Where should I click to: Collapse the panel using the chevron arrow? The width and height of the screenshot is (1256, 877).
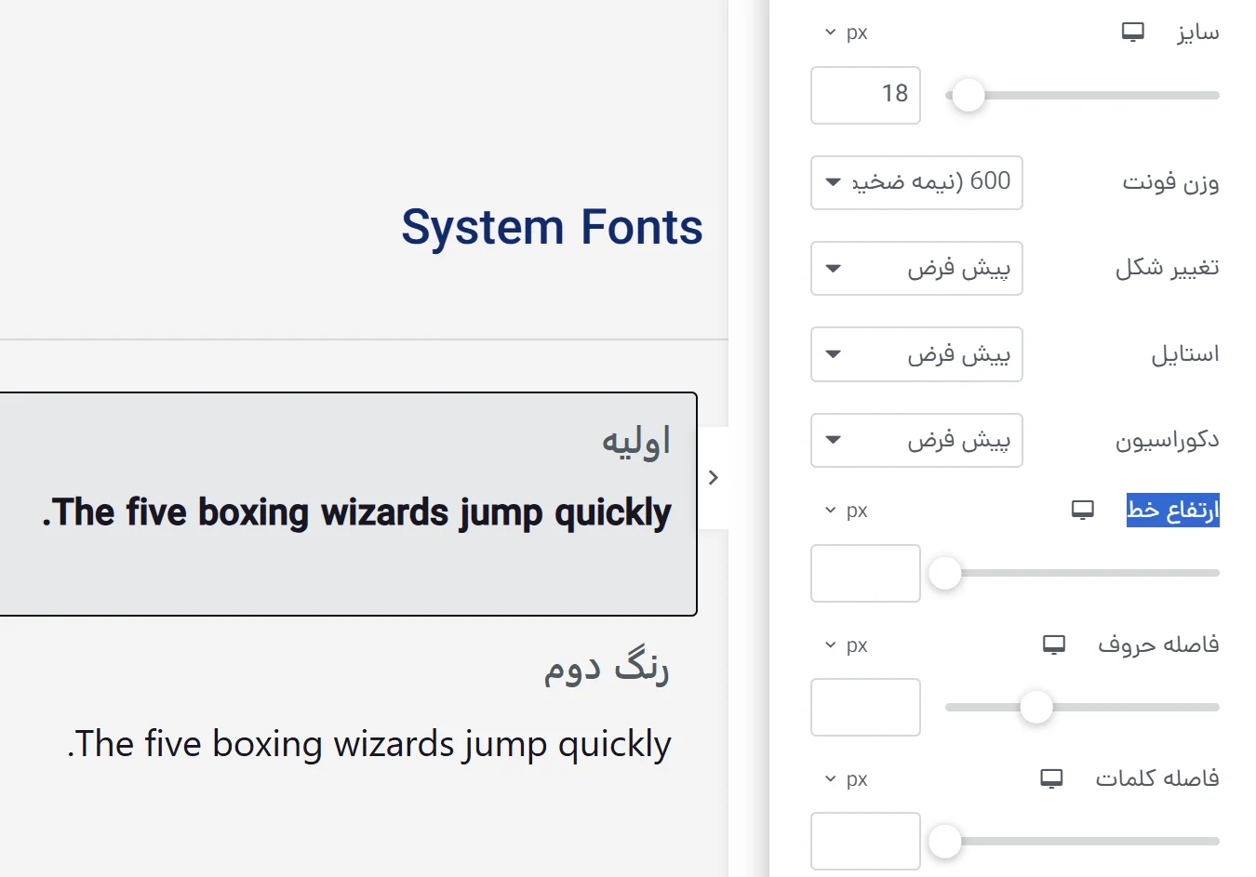[x=713, y=477]
